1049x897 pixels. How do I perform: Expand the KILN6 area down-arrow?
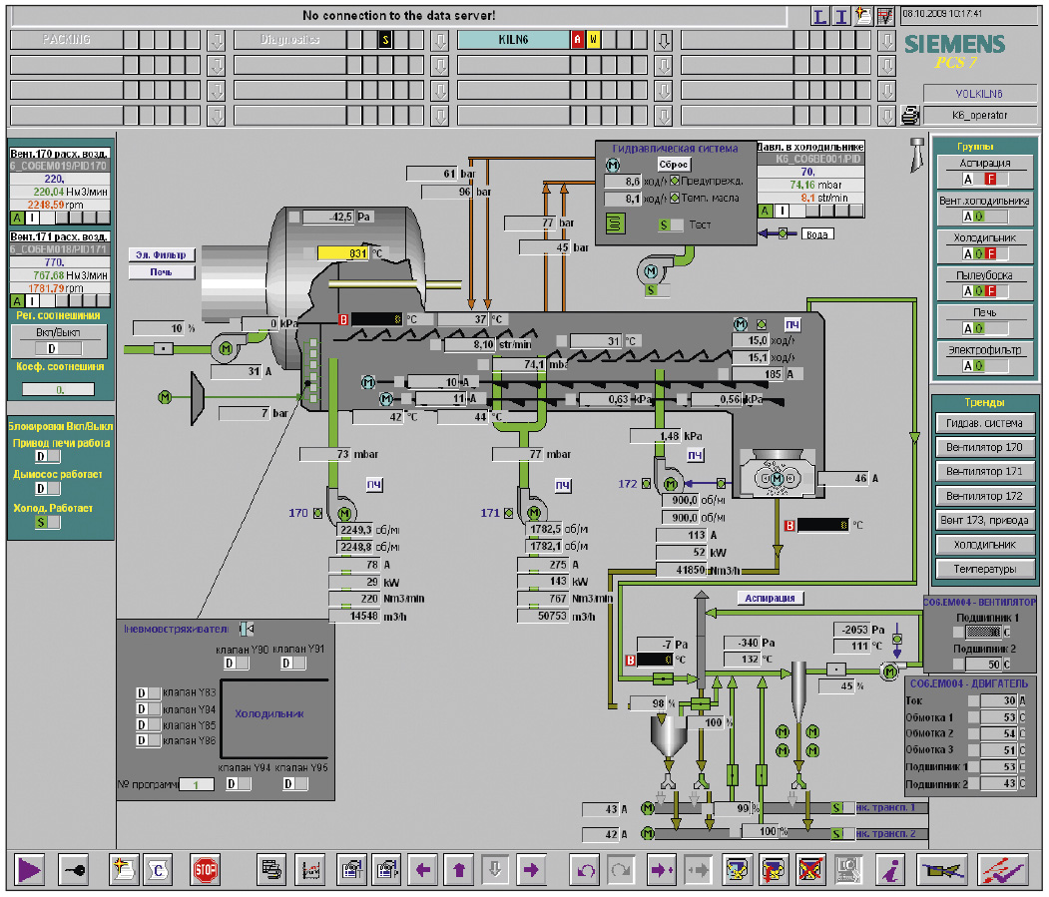coord(663,40)
